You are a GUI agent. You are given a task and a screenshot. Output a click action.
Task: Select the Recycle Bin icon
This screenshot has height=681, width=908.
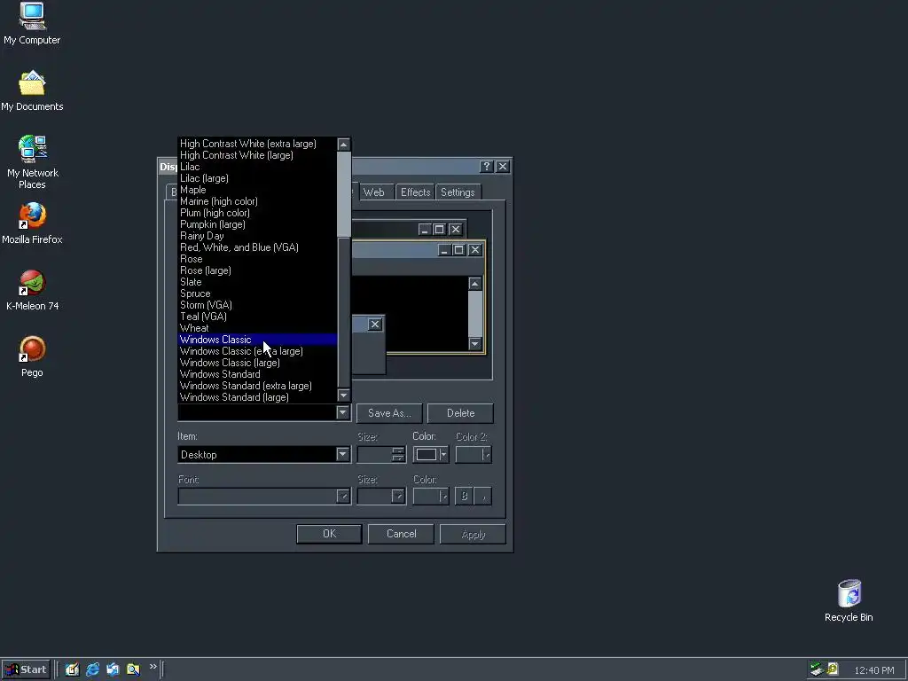click(849, 600)
